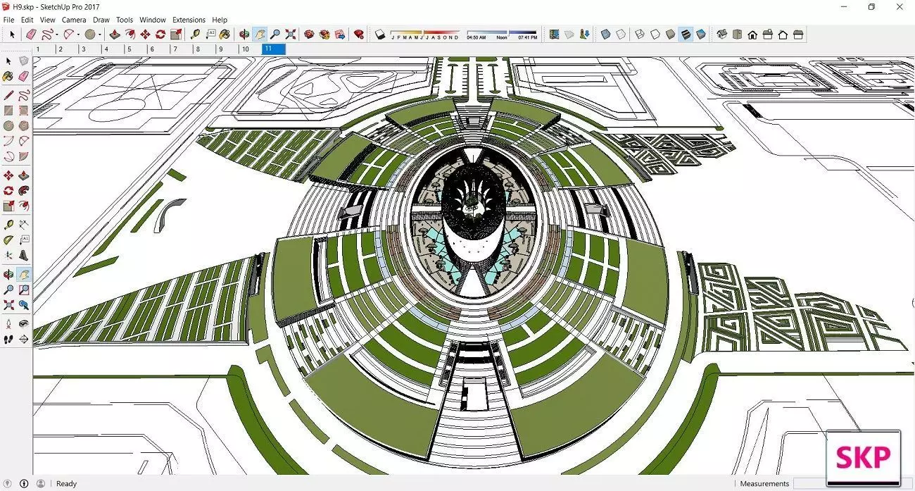Expand the Circle shape tool dropdown arrow

pos(100,35)
